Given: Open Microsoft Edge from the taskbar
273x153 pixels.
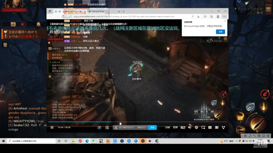Looking at the screenshot, I should (x=87, y=141).
